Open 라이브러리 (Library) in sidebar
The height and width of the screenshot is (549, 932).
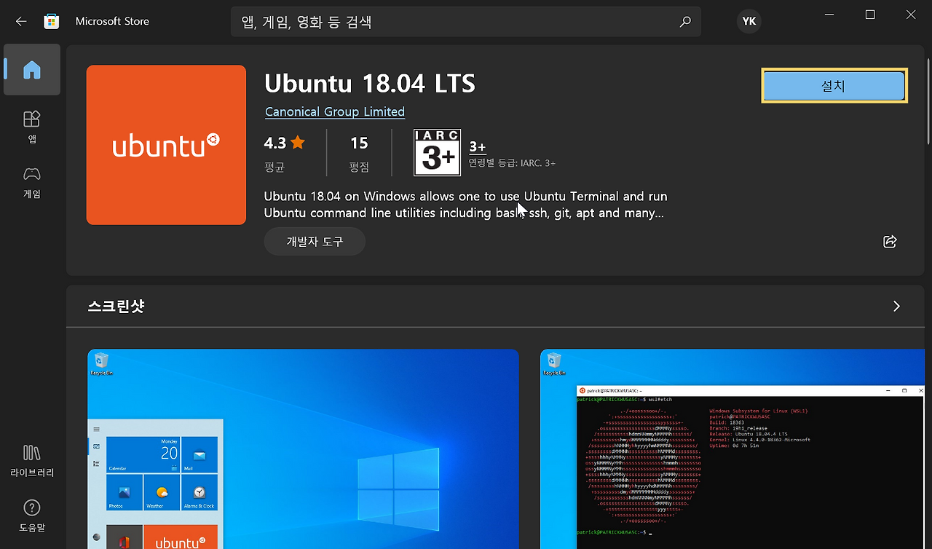coord(31,461)
